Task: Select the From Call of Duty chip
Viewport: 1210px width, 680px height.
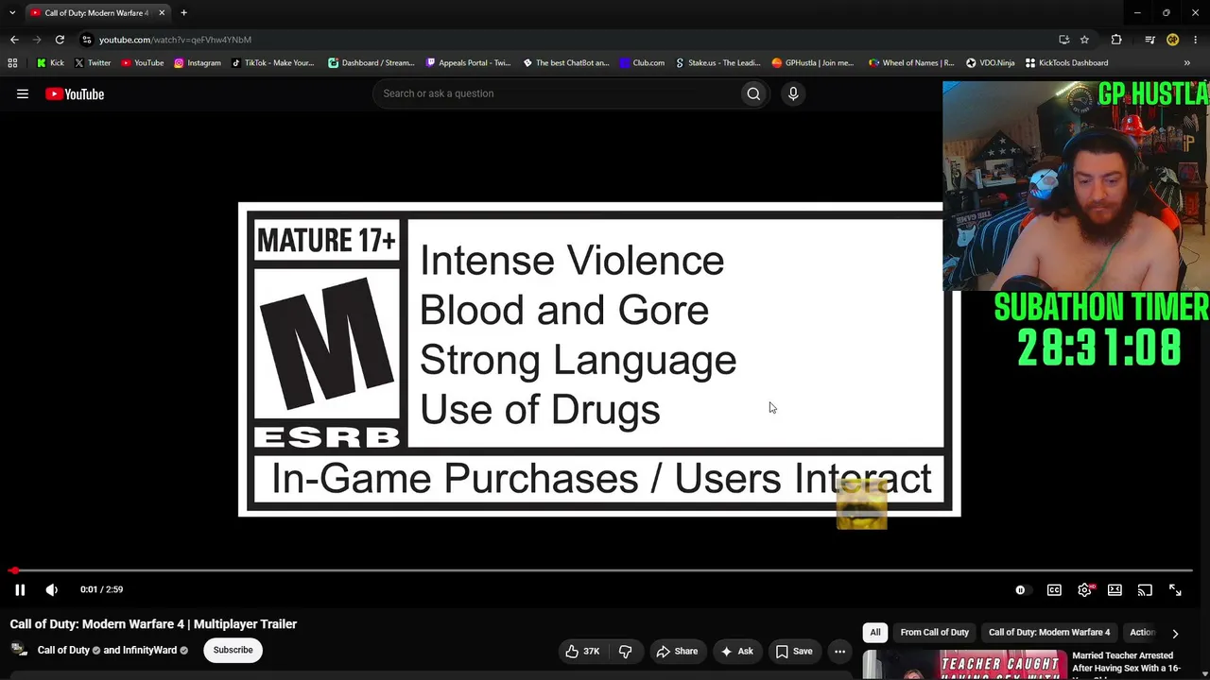Action: [934, 633]
